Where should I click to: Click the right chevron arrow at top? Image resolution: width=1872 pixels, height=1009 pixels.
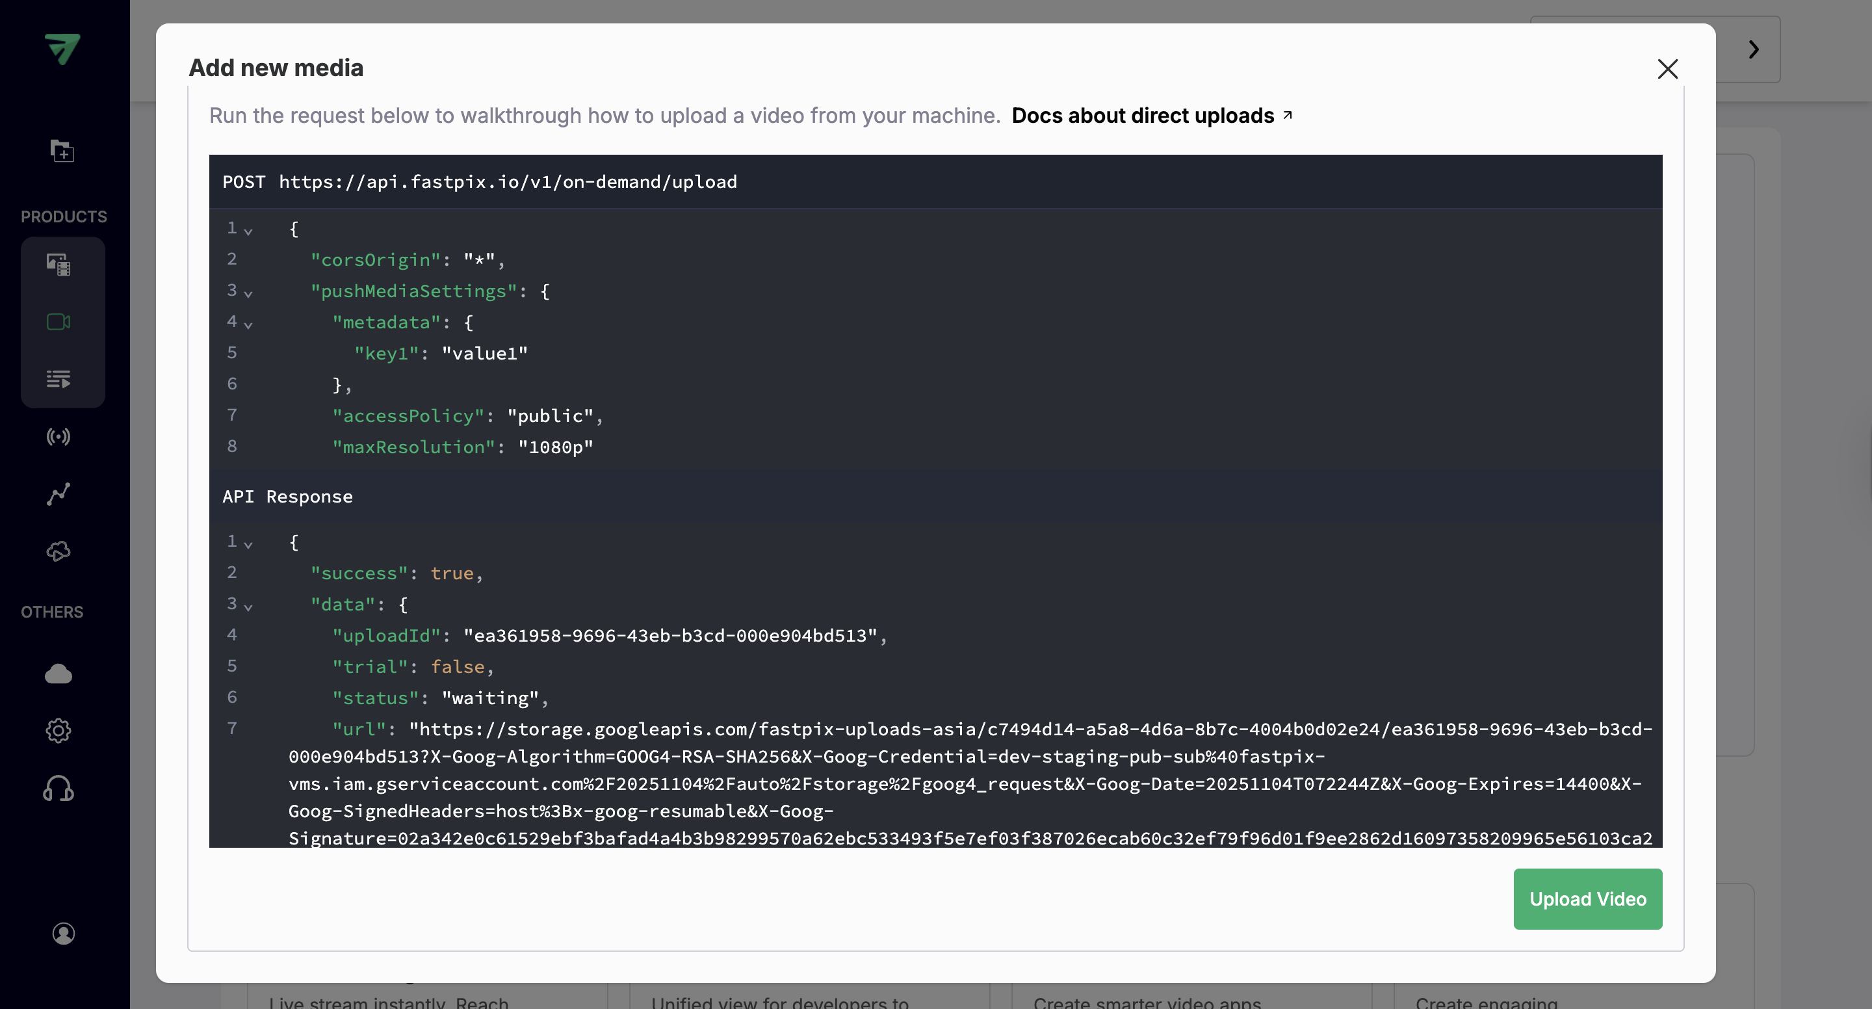(1754, 49)
